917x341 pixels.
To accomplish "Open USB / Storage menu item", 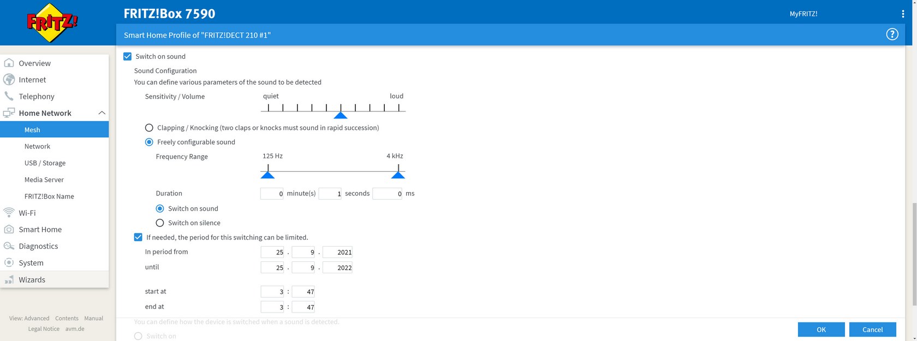I will [55, 163].
